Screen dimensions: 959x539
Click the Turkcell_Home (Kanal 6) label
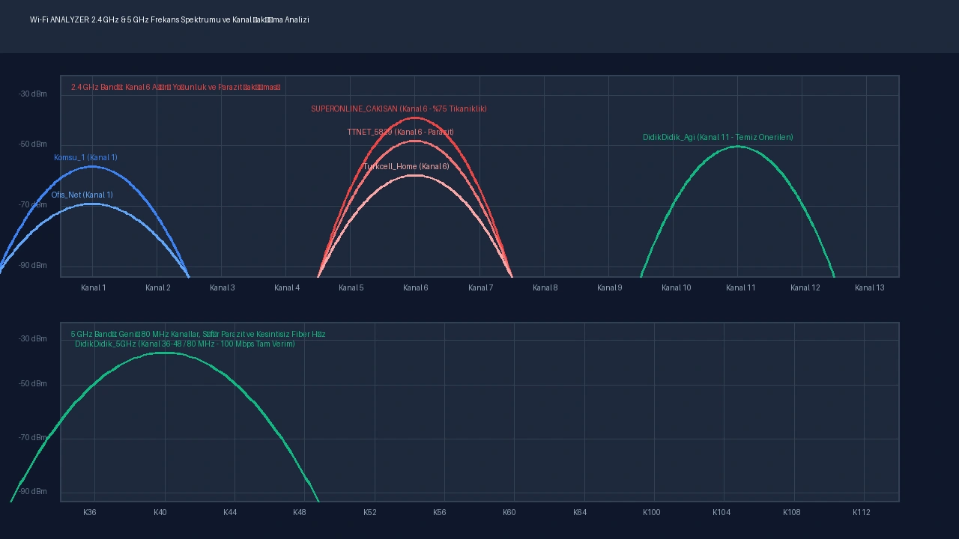tap(406, 166)
